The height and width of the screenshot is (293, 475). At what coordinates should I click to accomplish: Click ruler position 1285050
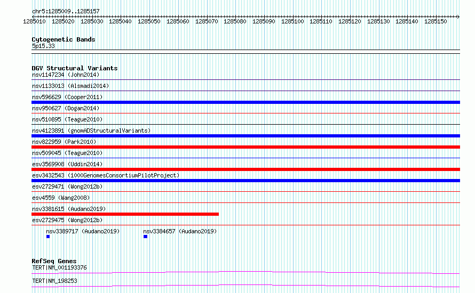point(149,21)
